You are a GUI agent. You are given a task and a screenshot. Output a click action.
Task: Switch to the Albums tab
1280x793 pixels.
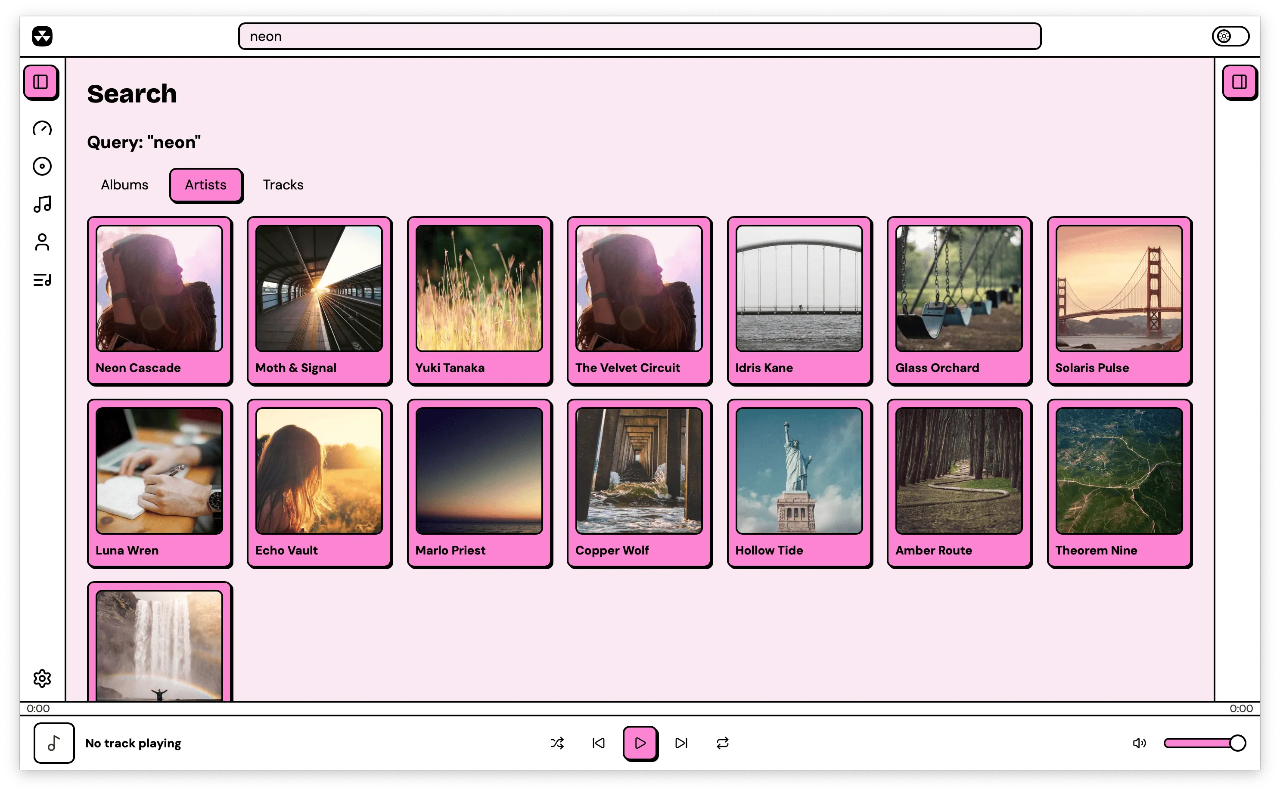[x=124, y=185]
